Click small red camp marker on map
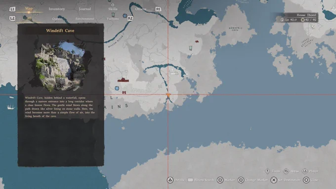Image resolution: width=336 pixels, height=189 pixels. click(197, 41)
